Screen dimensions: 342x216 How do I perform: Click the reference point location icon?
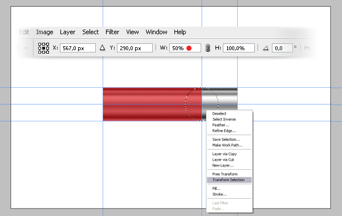[x=43, y=48]
